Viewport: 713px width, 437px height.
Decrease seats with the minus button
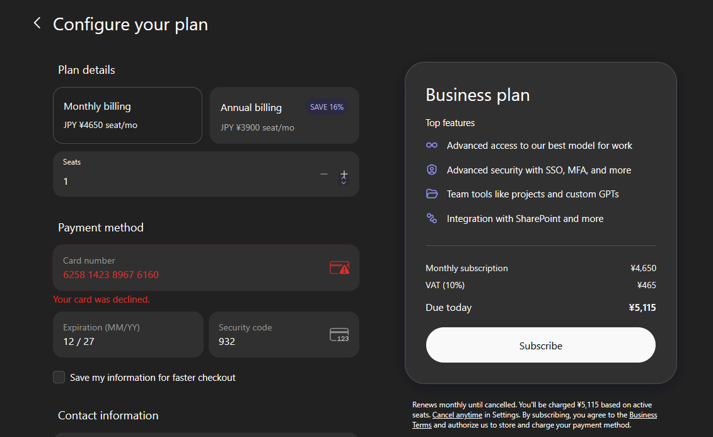324,174
